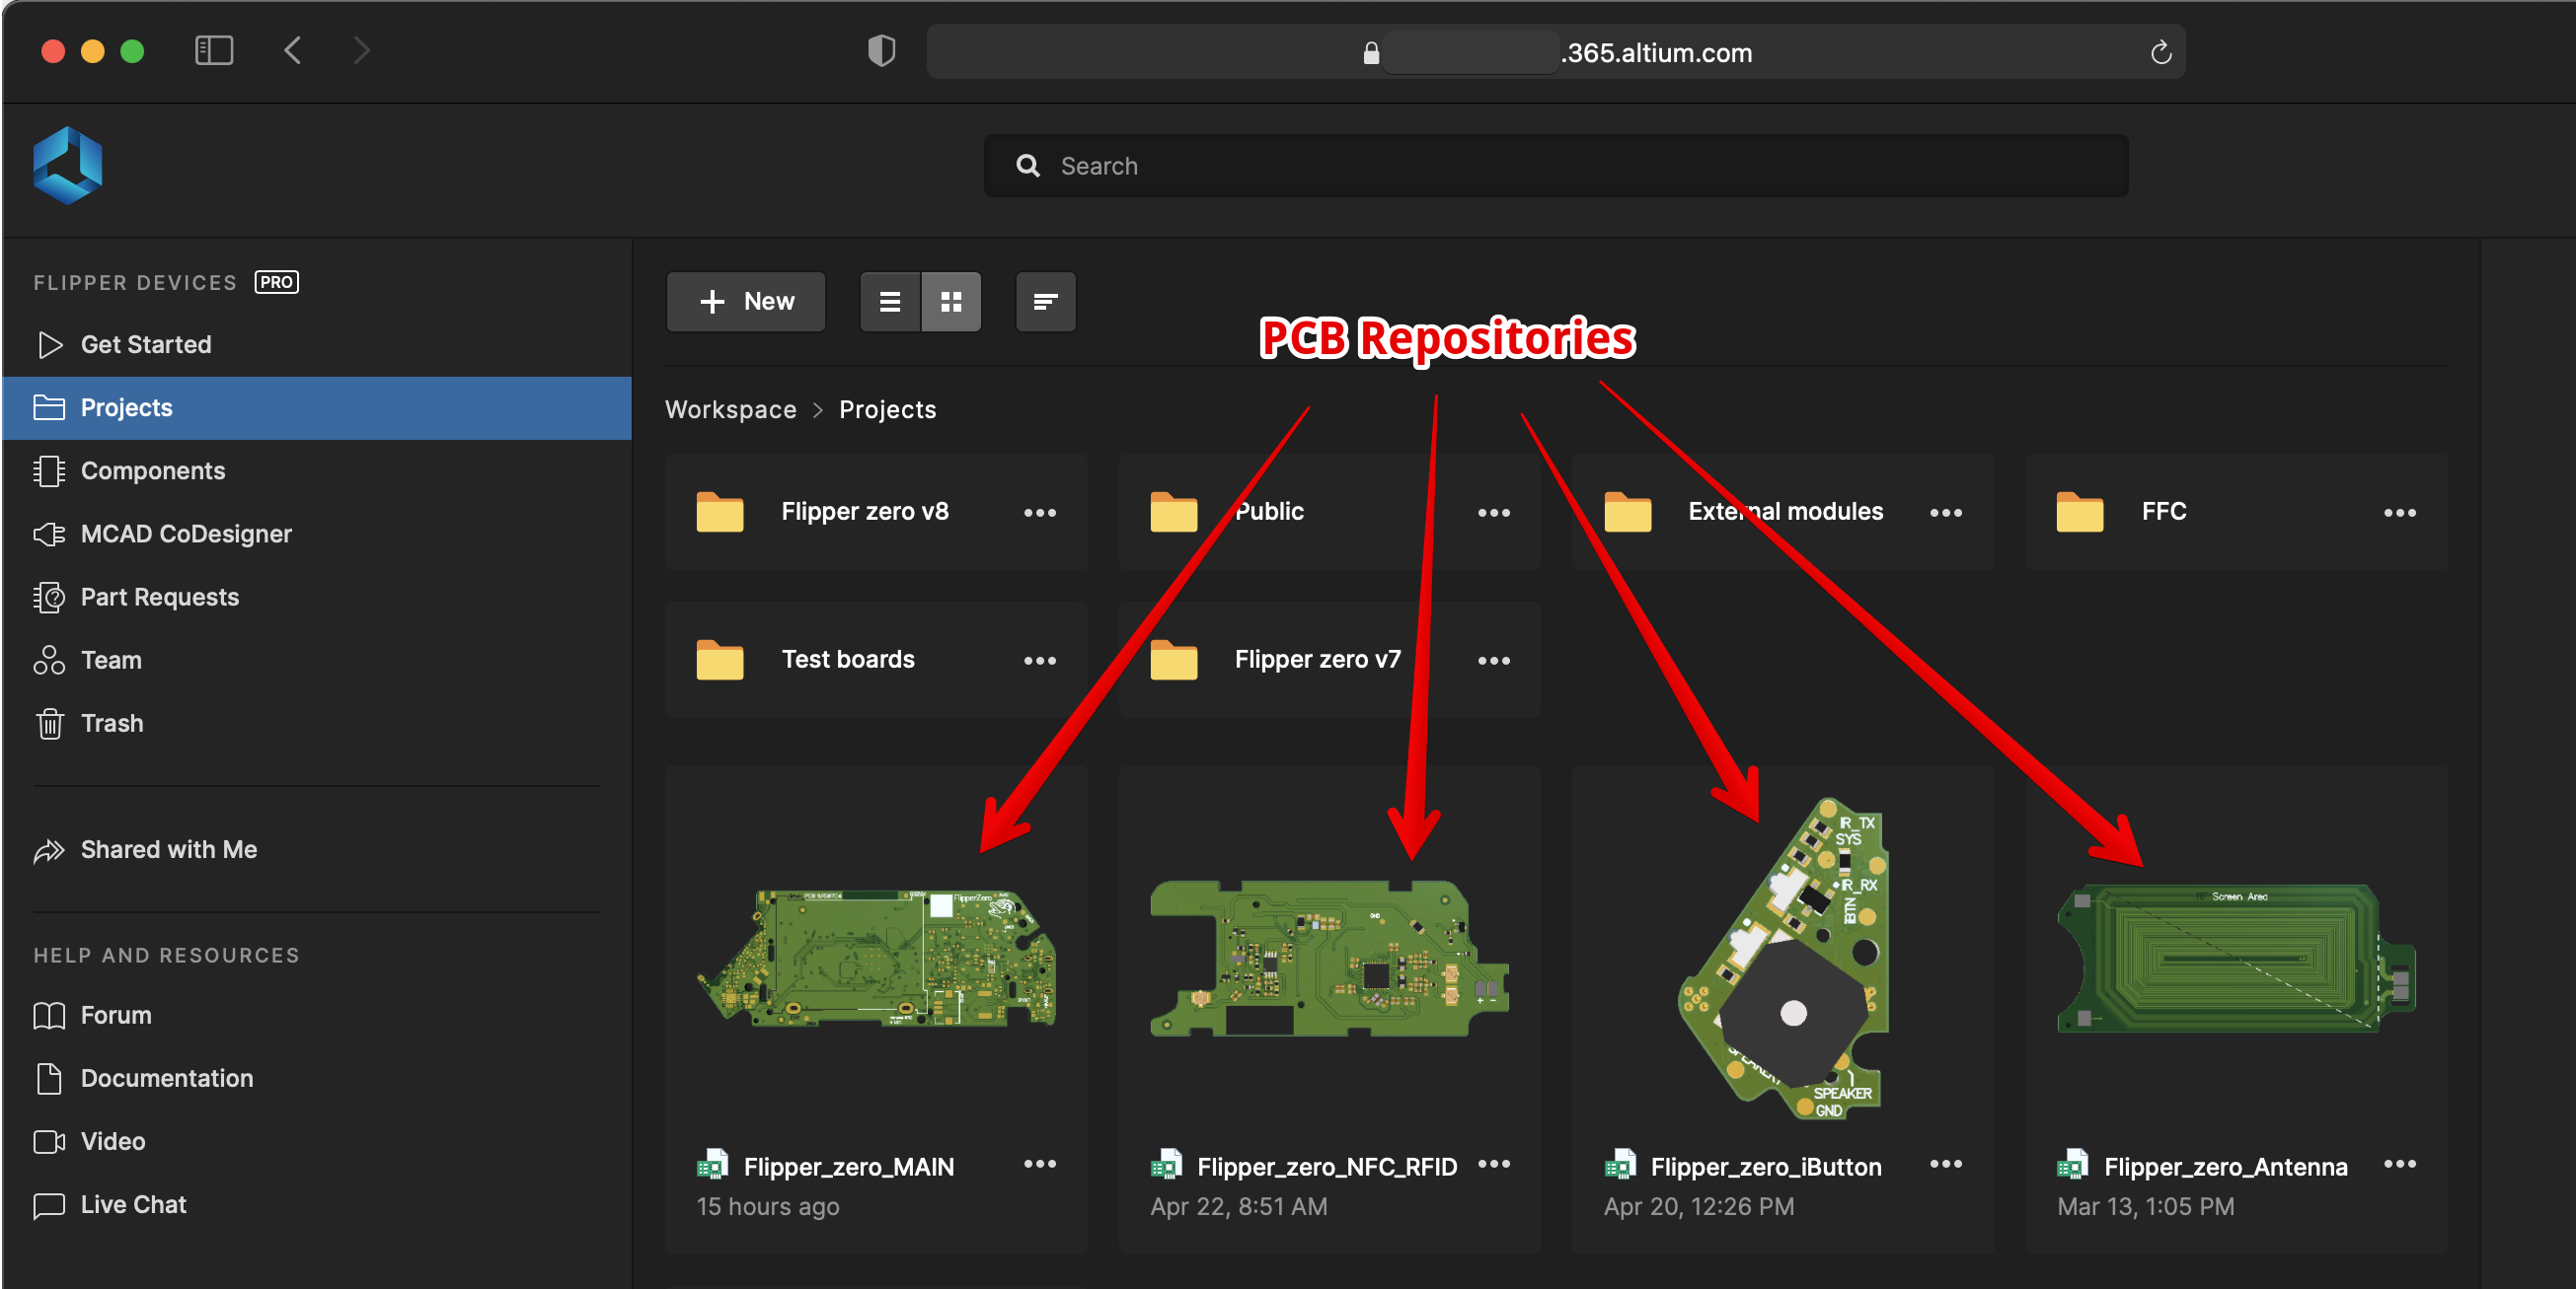Screen dimensions: 2576x1289
Task: Open Documentation help resource link
Action: click(x=168, y=1077)
